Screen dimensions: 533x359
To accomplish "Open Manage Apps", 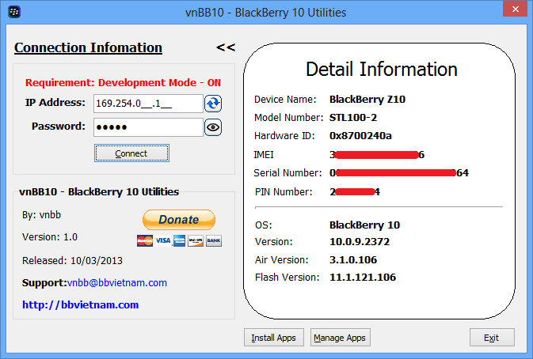I will pyautogui.click(x=340, y=338).
